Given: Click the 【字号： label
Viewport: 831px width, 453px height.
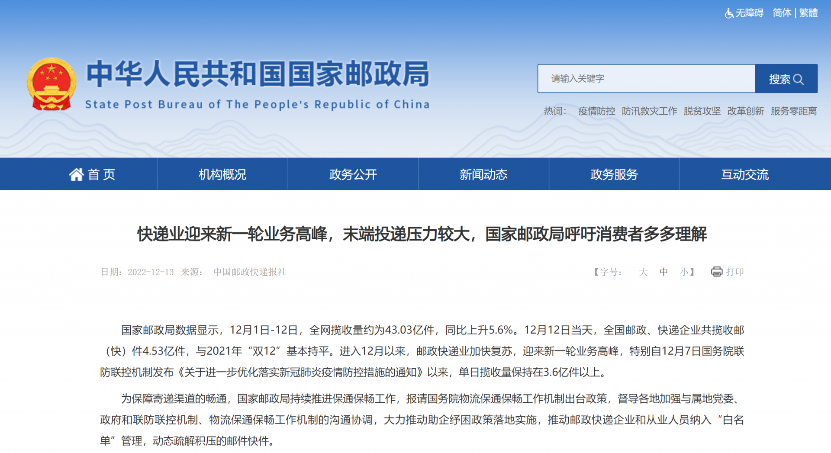Looking at the screenshot, I should pyautogui.click(x=607, y=272).
